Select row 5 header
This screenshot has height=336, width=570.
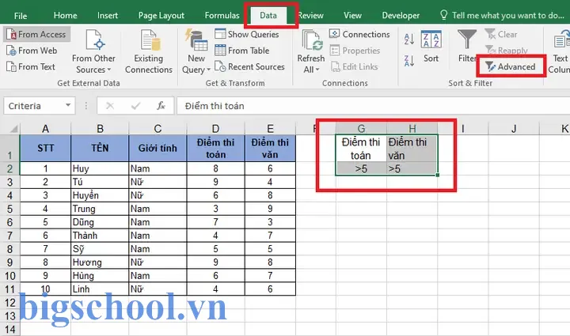click(9, 209)
